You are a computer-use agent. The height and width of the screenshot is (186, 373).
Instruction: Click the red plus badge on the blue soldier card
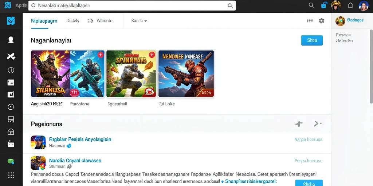[101, 55]
